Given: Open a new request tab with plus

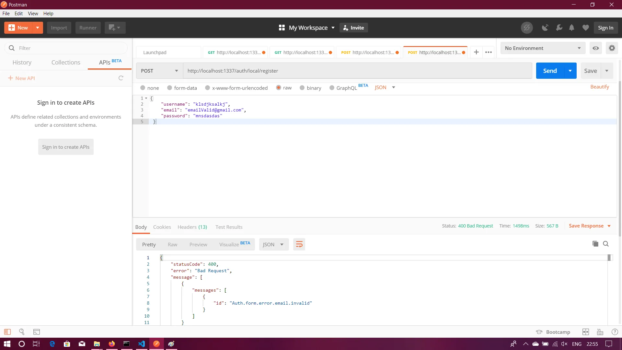Looking at the screenshot, I should coord(476,52).
